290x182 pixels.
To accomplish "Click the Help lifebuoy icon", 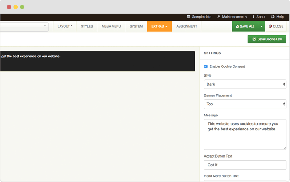I will tap(272, 17).
